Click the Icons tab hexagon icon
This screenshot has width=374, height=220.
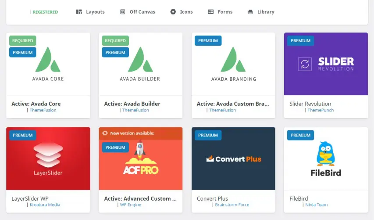(173, 12)
